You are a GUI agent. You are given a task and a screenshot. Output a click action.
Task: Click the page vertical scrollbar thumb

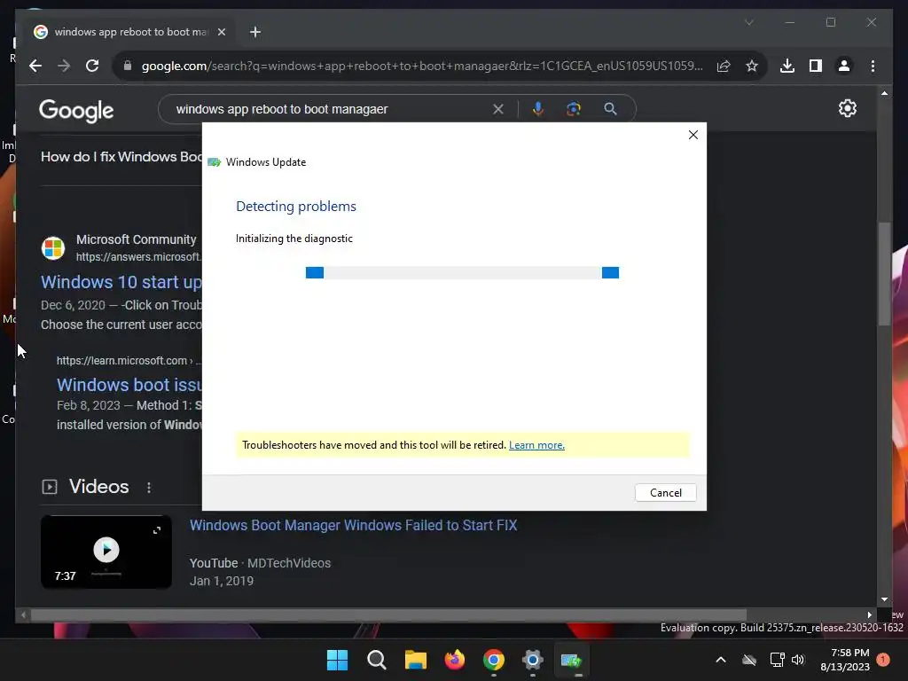coord(884,273)
